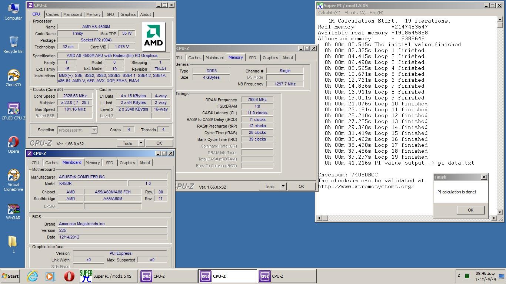Switch to first CPU-Z taskbar button

(x=169, y=276)
